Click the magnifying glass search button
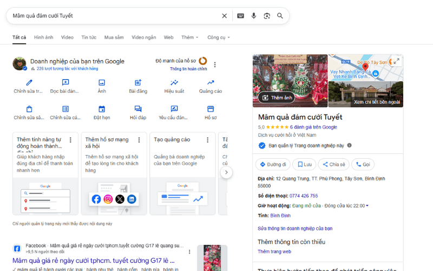 coord(280,16)
